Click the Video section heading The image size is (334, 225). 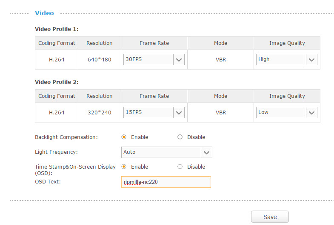(x=44, y=13)
